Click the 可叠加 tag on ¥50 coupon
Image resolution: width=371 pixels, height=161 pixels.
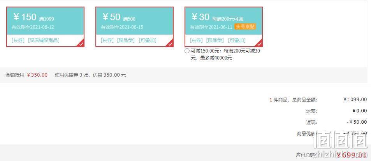pyautogui.click(x=148, y=40)
